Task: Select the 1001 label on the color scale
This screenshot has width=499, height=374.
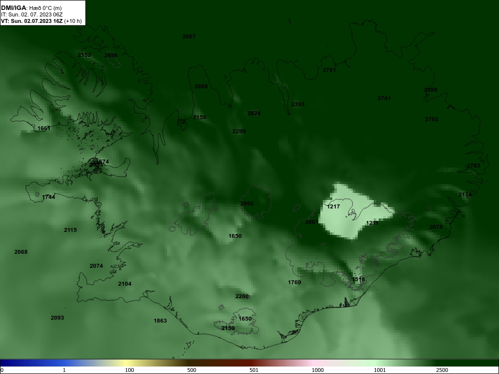Action: point(380,371)
